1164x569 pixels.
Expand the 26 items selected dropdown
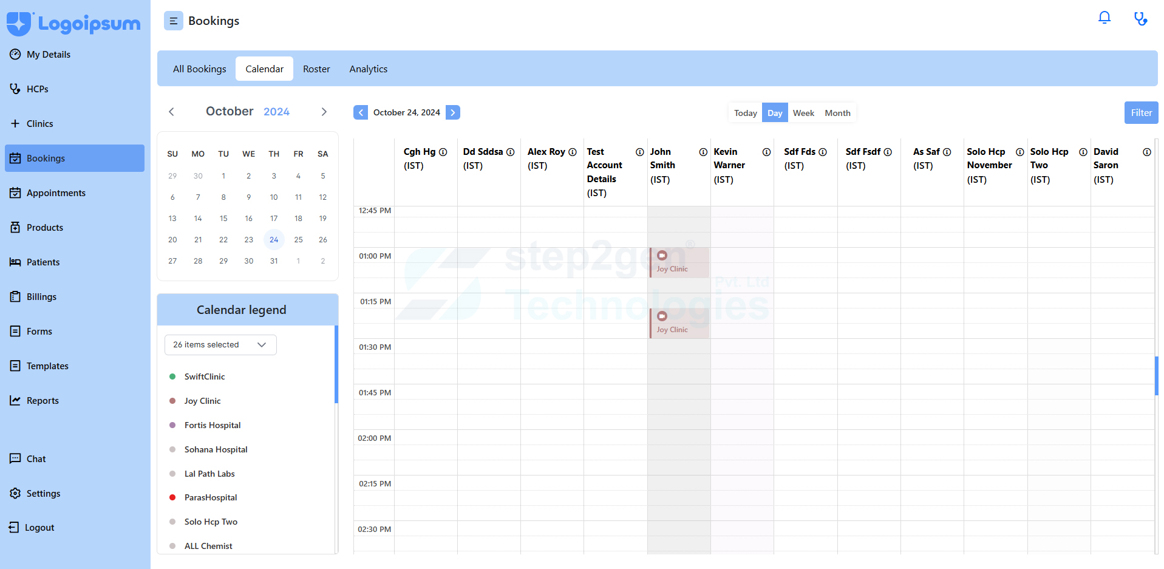(220, 345)
